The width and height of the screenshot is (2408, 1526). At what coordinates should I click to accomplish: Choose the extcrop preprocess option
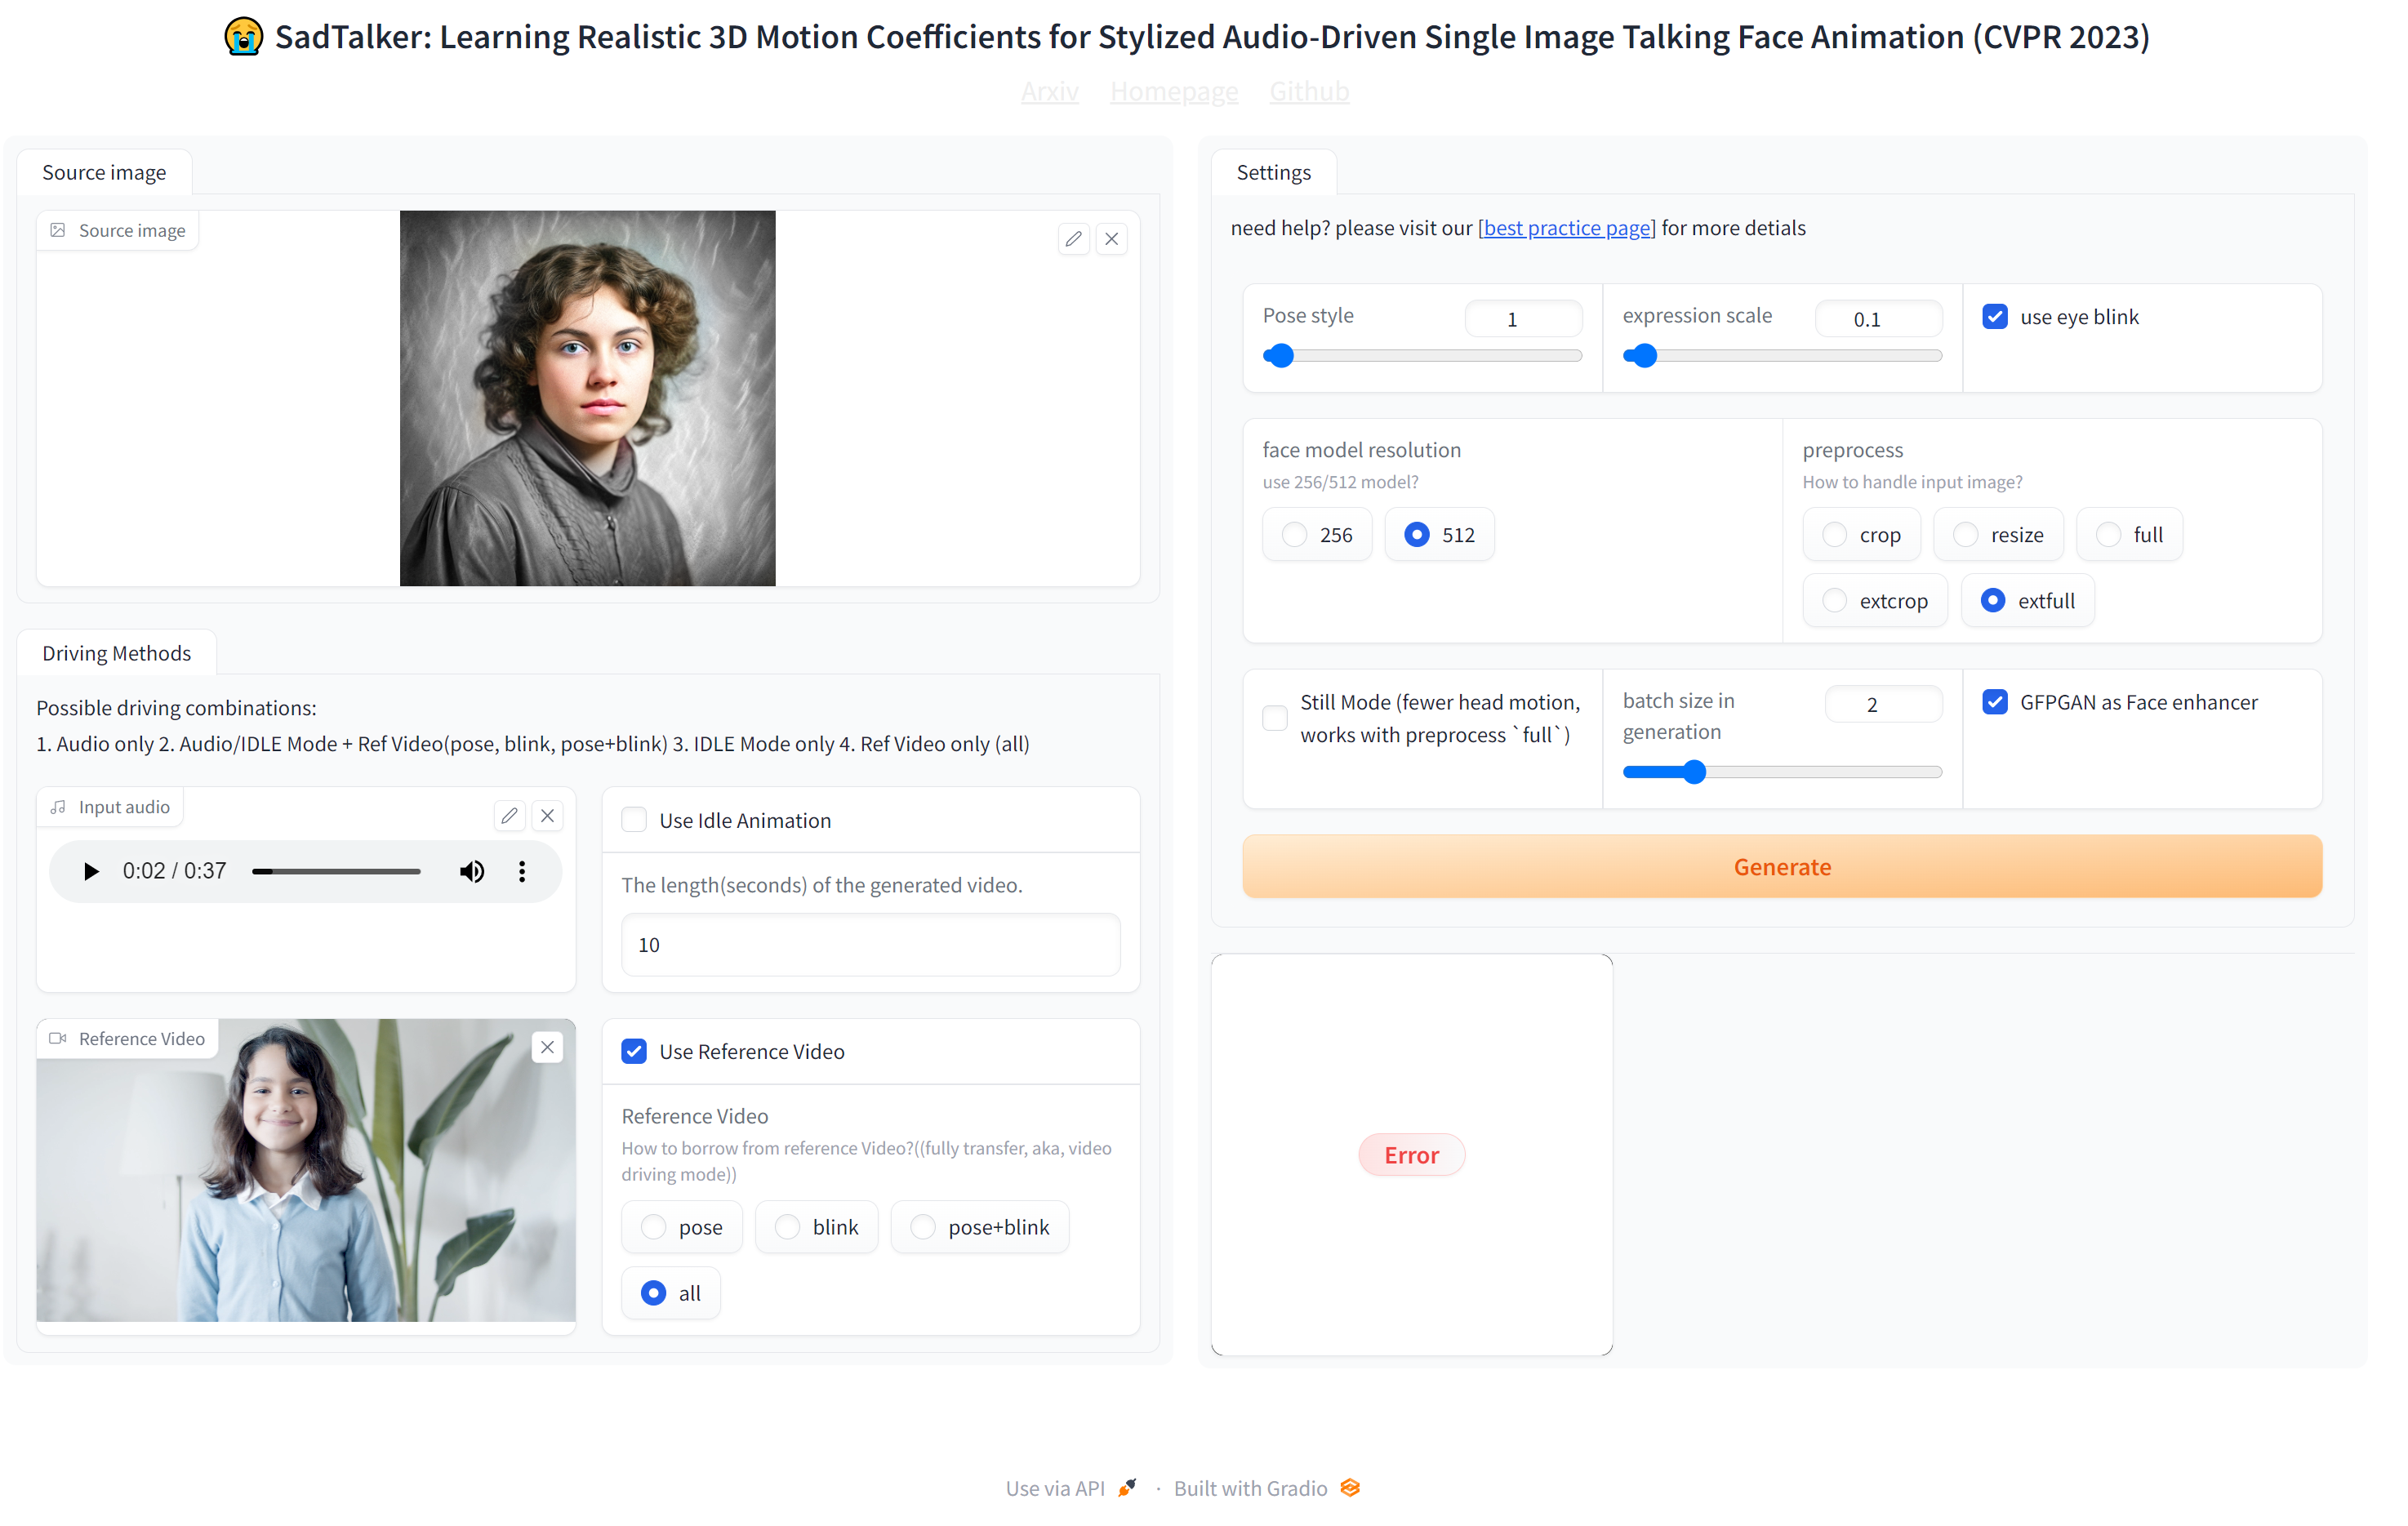(1835, 601)
